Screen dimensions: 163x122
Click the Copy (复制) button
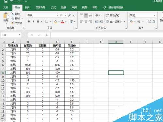point(15,18)
